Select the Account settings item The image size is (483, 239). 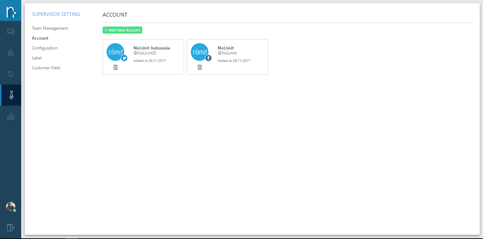coord(40,38)
